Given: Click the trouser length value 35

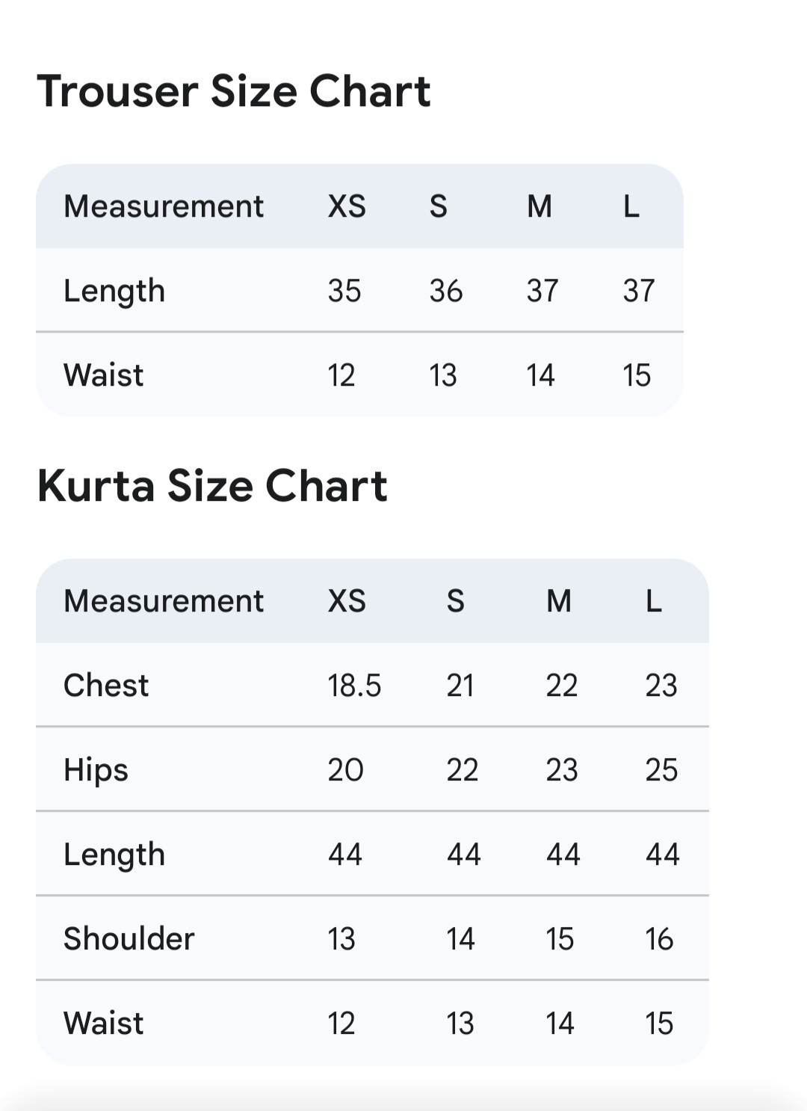Looking at the screenshot, I should [x=344, y=291].
